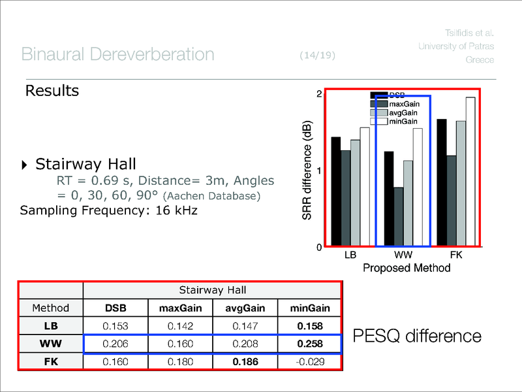This screenshot has width=522, height=392.
Task: Click the triangle bullet beside Stairway Hall
Action: [25, 164]
